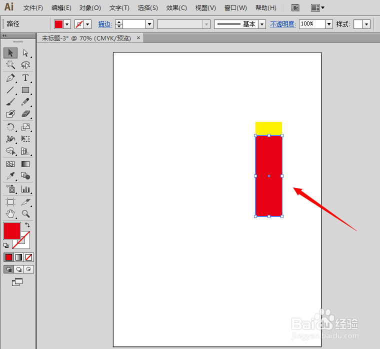Open the 选择(S) menu

(148, 8)
